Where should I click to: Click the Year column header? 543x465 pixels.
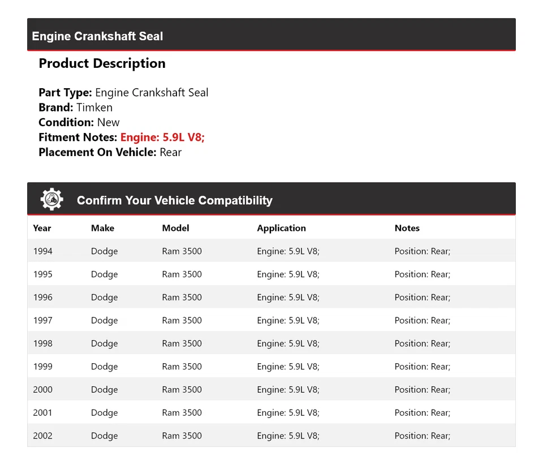pyautogui.click(x=42, y=228)
